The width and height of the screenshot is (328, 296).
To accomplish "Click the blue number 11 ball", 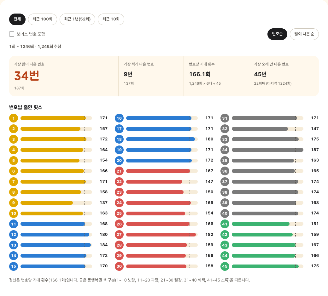I will [14, 224].
